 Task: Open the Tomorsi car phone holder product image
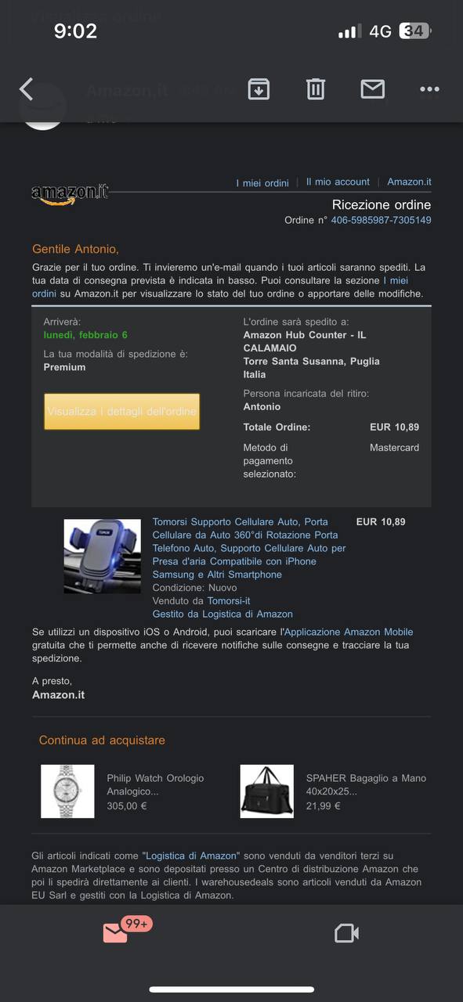102,556
